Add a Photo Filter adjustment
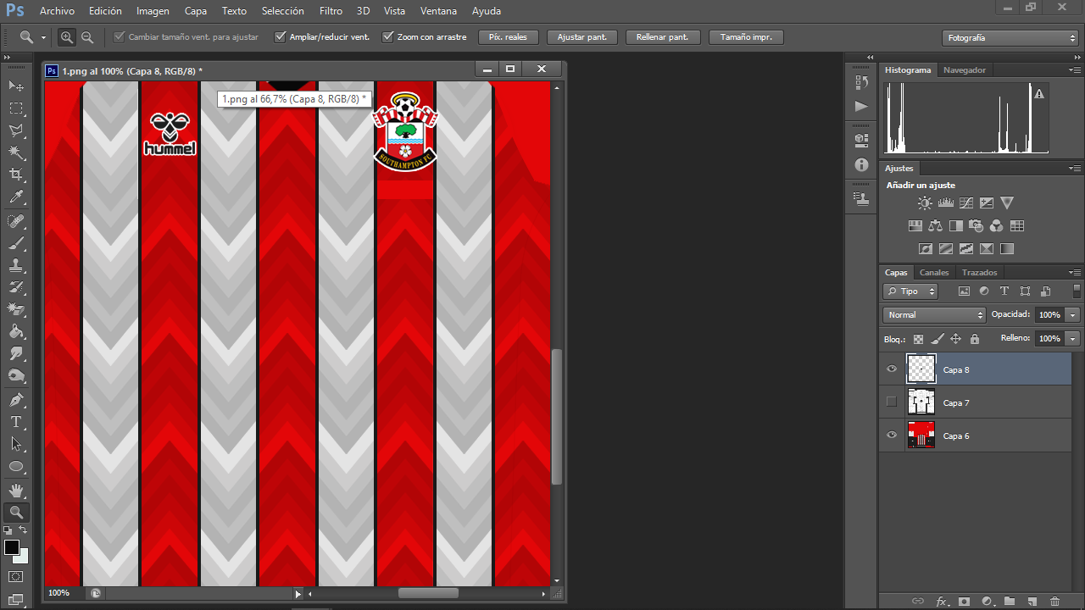1085x610 pixels. (x=976, y=226)
